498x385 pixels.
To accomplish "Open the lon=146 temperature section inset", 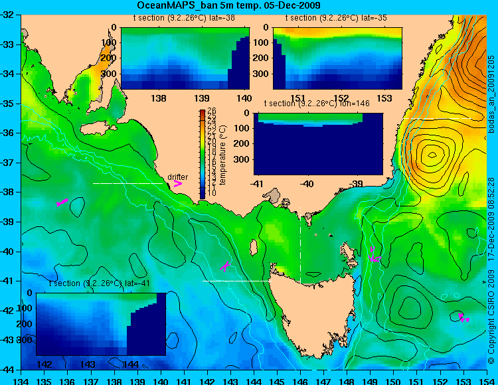I will (318, 144).
